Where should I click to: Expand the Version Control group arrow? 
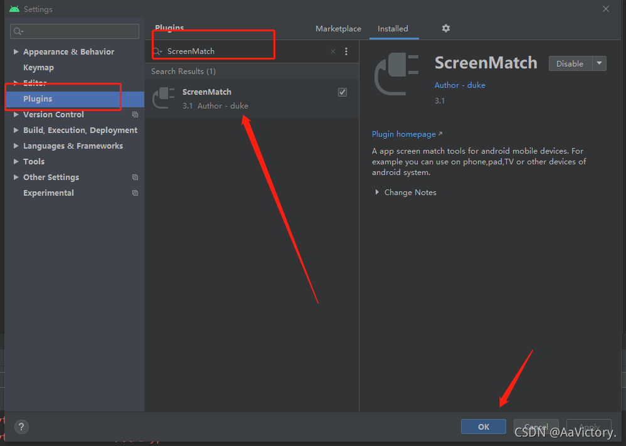click(16, 115)
